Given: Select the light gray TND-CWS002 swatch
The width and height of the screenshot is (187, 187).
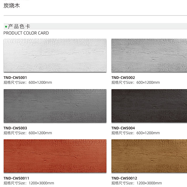Looking at the screenshot, I should [149, 55].
